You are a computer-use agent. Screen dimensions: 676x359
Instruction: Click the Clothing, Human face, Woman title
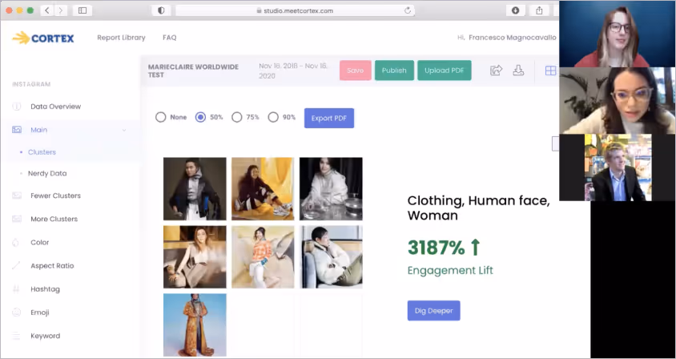(x=478, y=208)
